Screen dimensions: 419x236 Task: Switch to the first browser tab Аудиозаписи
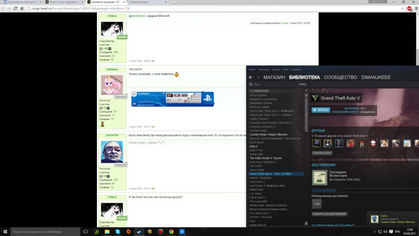click(x=23, y=2)
